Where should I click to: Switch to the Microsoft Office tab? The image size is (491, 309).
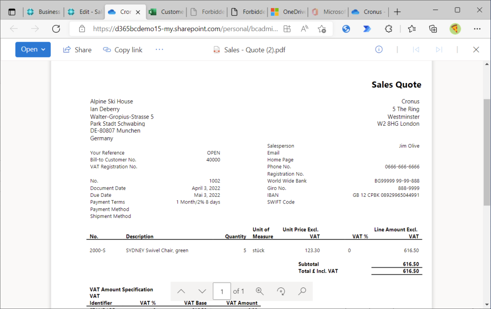[x=329, y=12]
